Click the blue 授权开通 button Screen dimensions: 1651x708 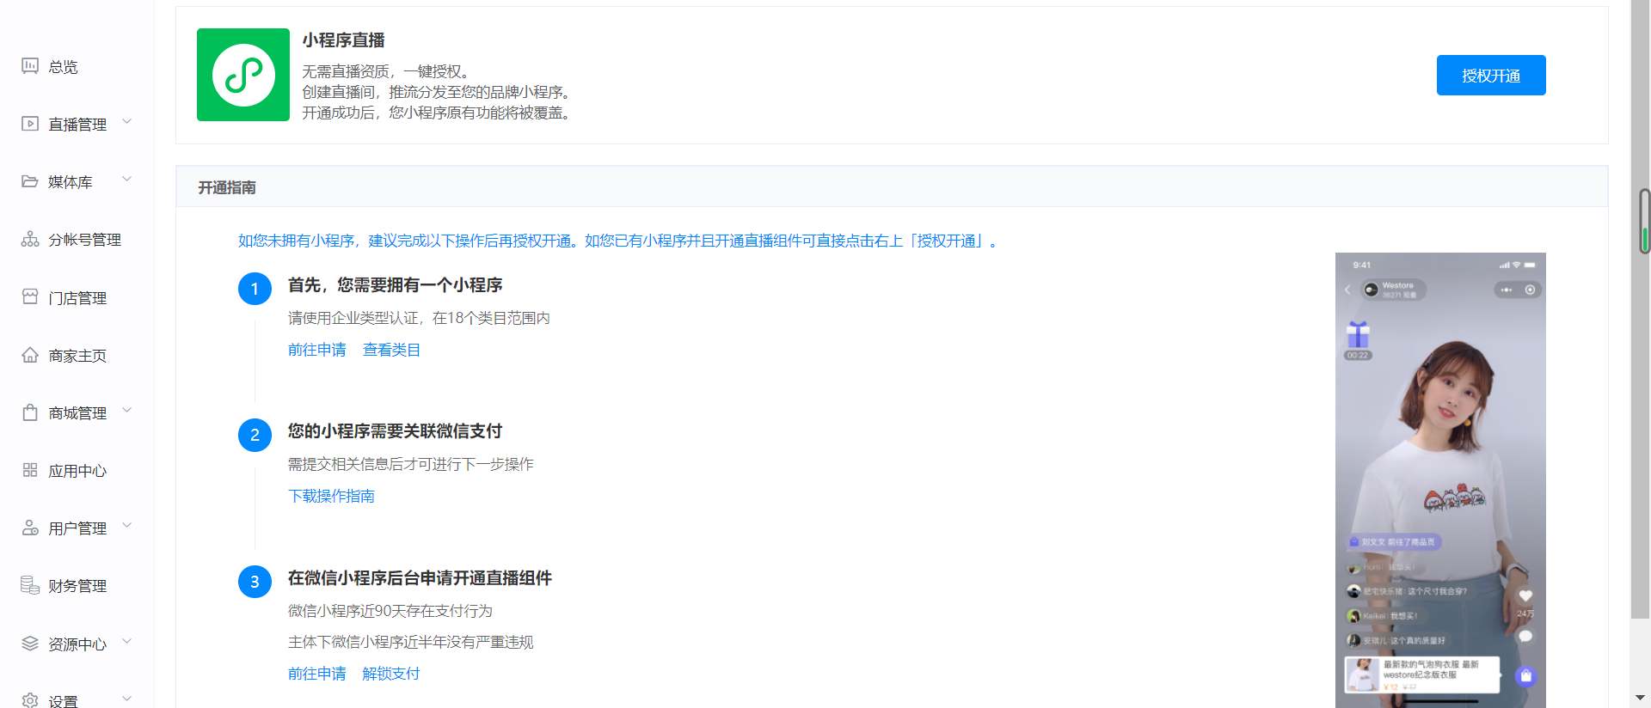click(x=1491, y=76)
